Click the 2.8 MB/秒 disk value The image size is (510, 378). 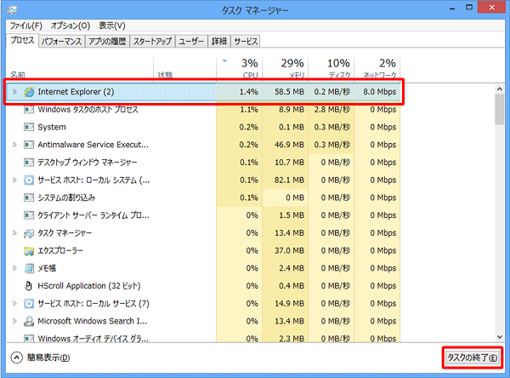point(331,110)
